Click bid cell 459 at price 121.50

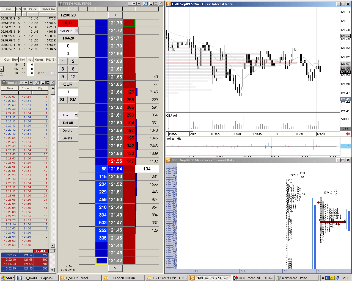(x=101, y=199)
